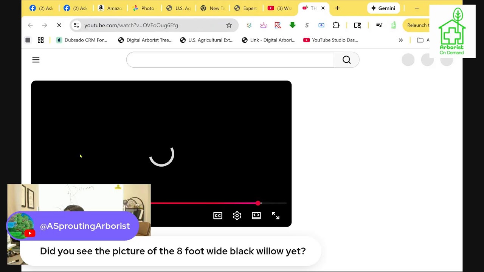Image resolution: width=484 pixels, height=272 pixels.
Task: Click the YouTube search input field
Action: tap(230, 60)
